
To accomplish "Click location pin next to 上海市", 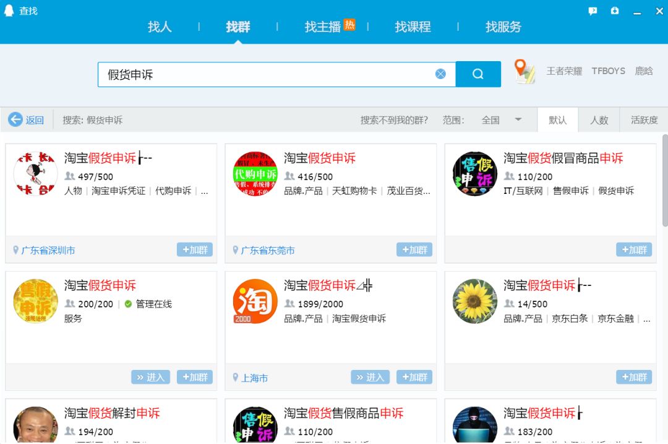I will point(236,378).
